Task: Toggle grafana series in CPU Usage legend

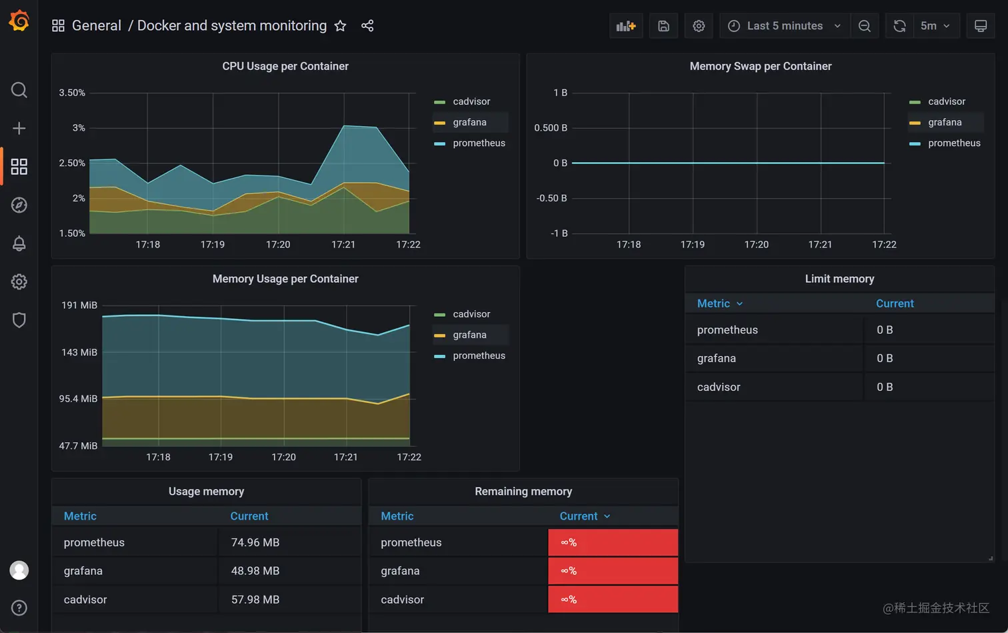Action: [x=469, y=122]
